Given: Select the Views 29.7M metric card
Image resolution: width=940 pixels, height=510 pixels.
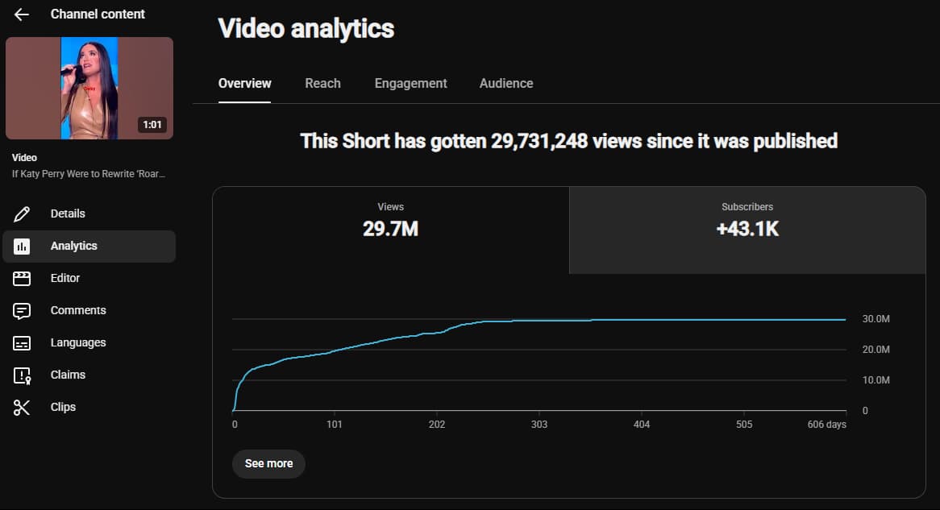Looking at the screenshot, I should click(x=390, y=230).
